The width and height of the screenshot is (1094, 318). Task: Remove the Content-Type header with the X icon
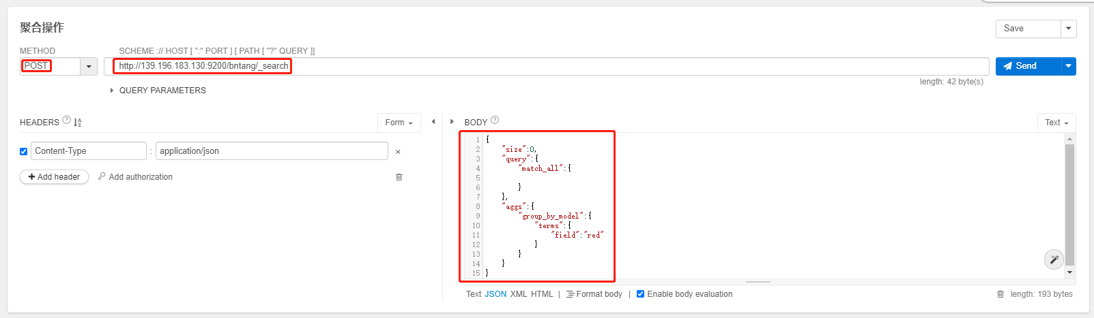coord(398,152)
